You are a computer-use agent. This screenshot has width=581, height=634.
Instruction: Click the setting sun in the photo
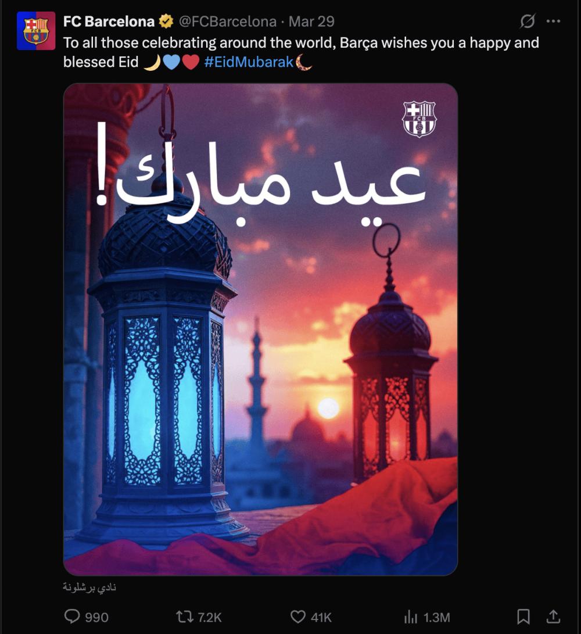tap(328, 408)
